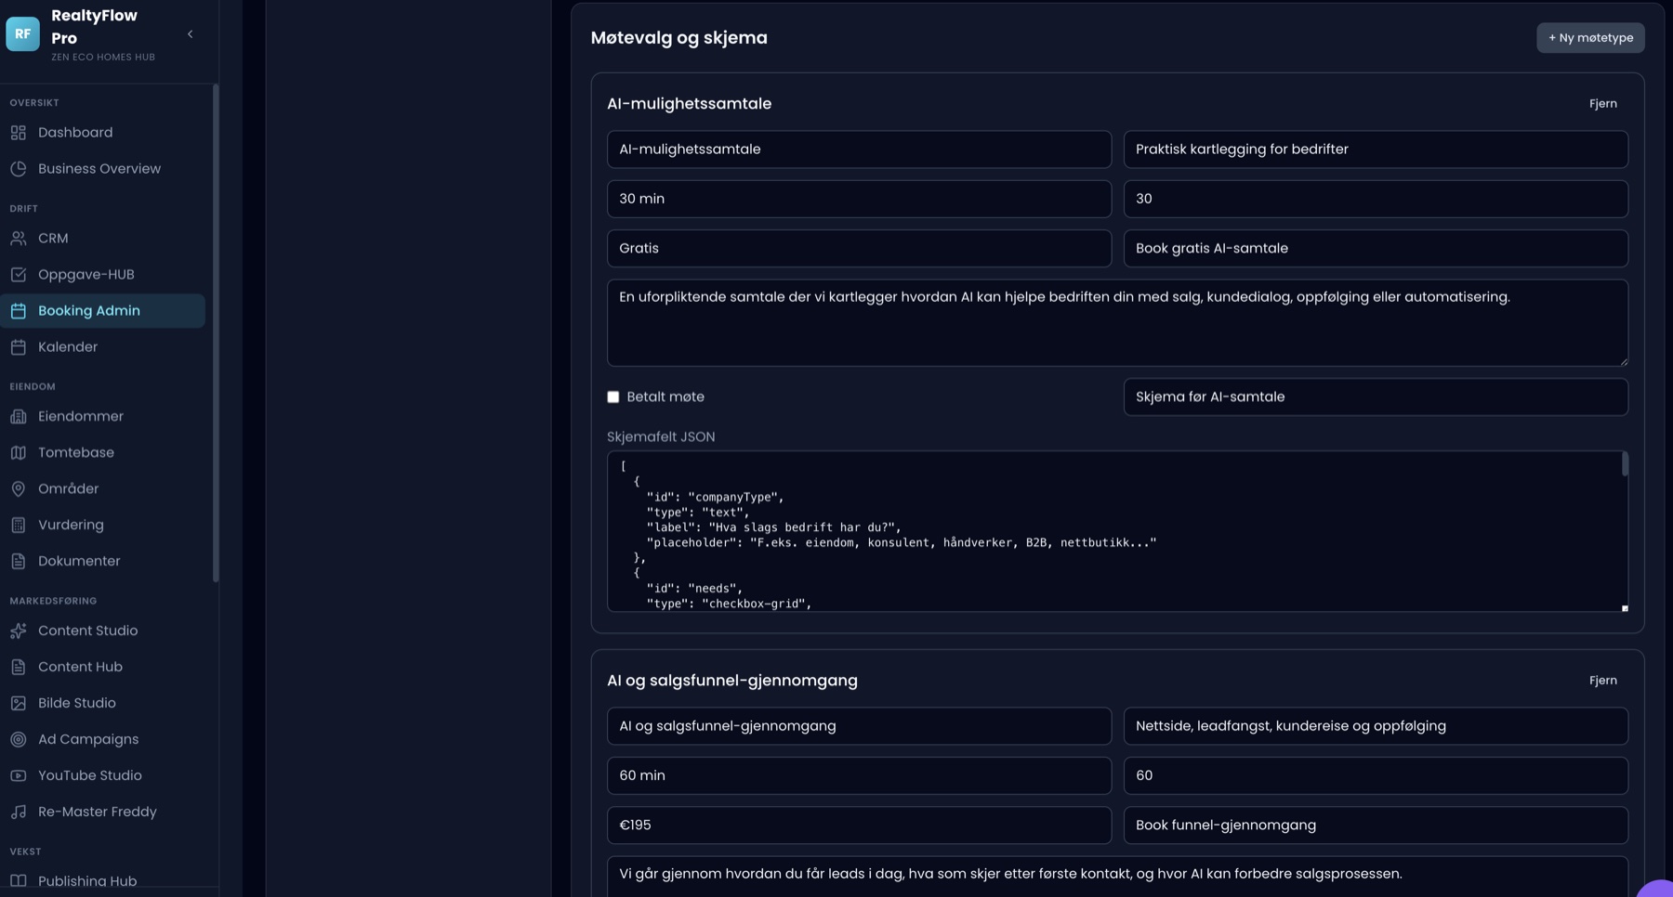The width and height of the screenshot is (1673, 897).
Task: Click the Områder map pin icon
Action: pyautogui.click(x=19, y=489)
